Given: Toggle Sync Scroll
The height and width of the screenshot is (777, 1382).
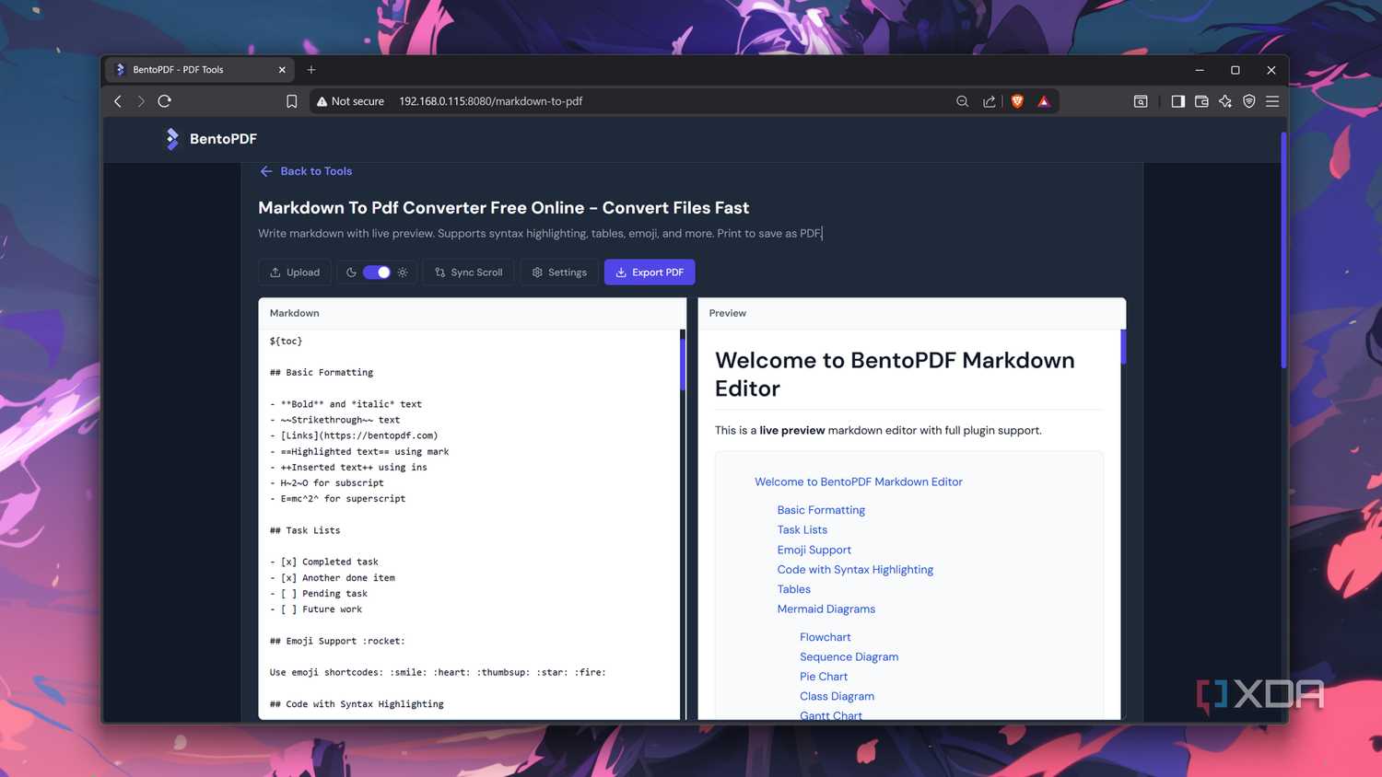Looking at the screenshot, I should pyautogui.click(x=469, y=273).
